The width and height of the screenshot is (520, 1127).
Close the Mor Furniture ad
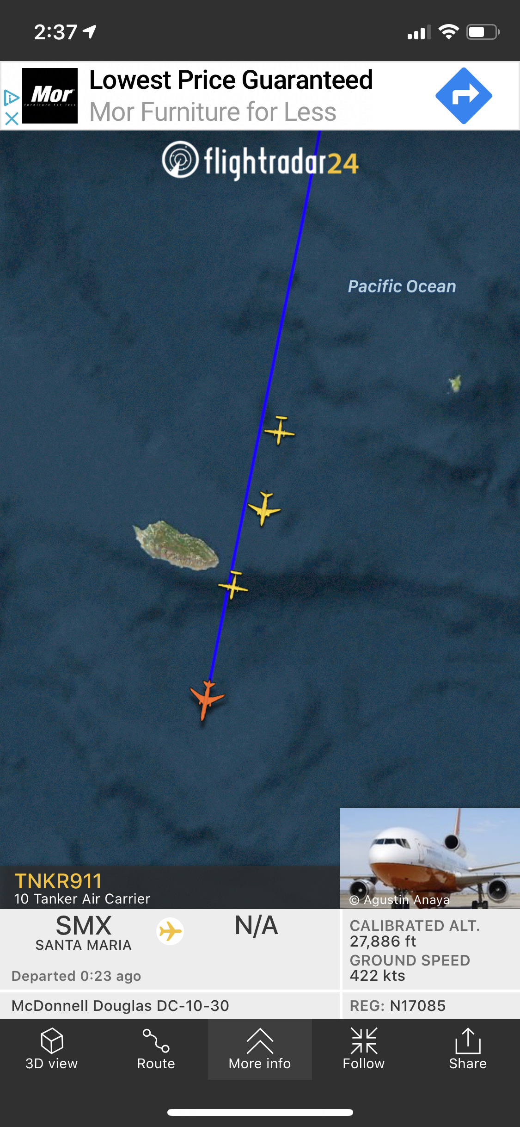click(x=12, y=118)
